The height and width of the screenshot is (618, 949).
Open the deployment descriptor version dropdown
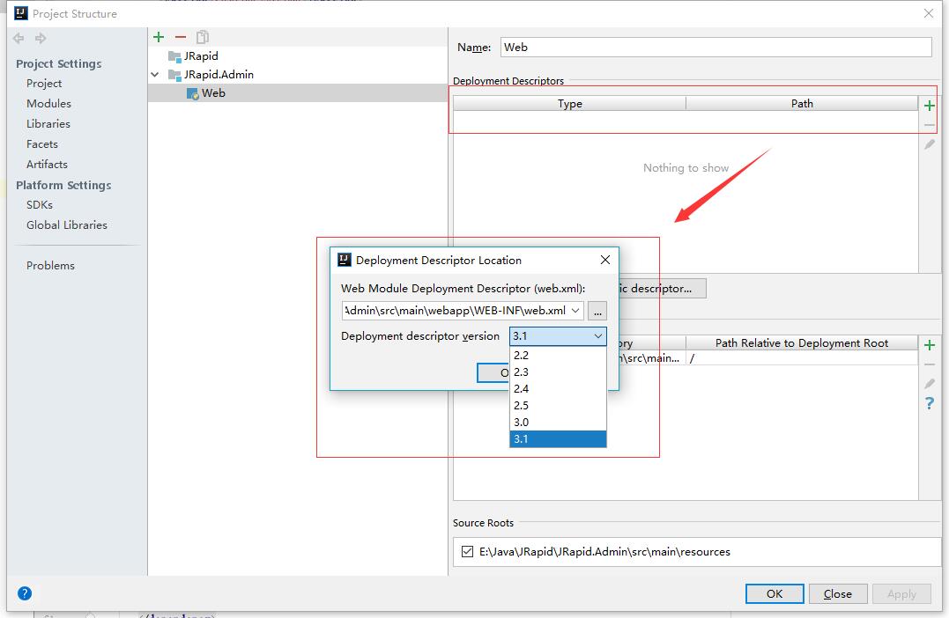click(x=597, y=336)
